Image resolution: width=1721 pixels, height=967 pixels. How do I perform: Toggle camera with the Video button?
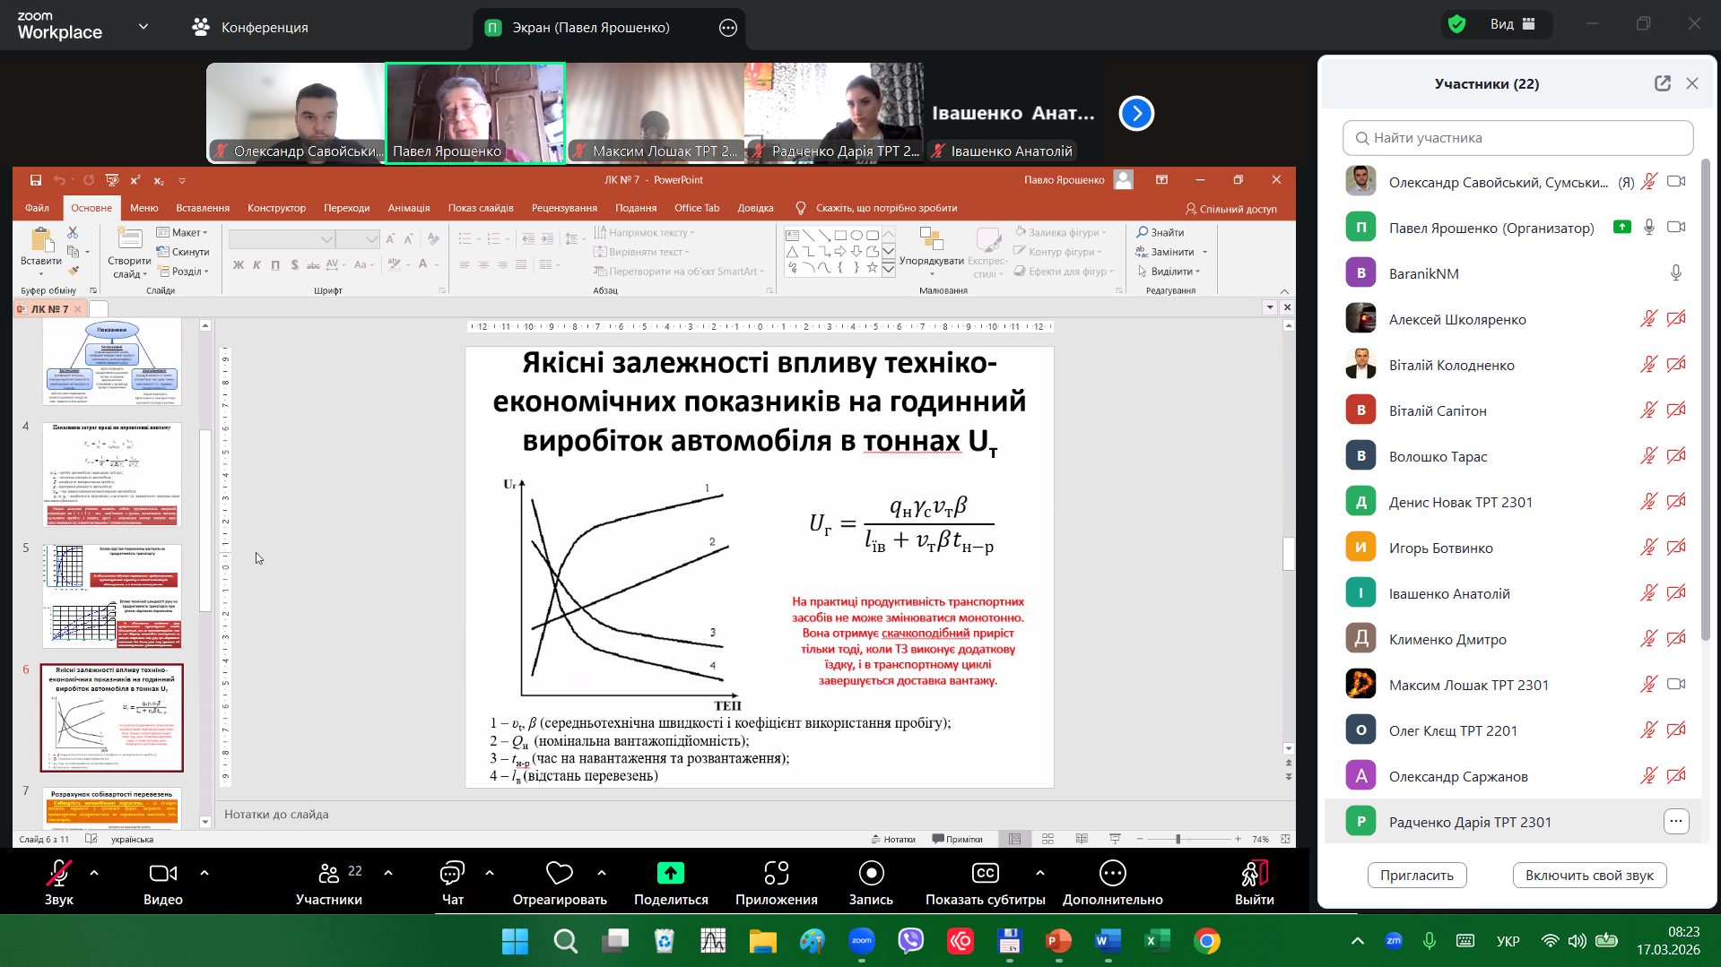pyautogui.click(x=162, y=873)
